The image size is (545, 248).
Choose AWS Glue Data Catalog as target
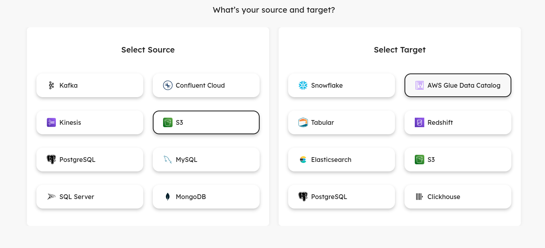[458, 85]
